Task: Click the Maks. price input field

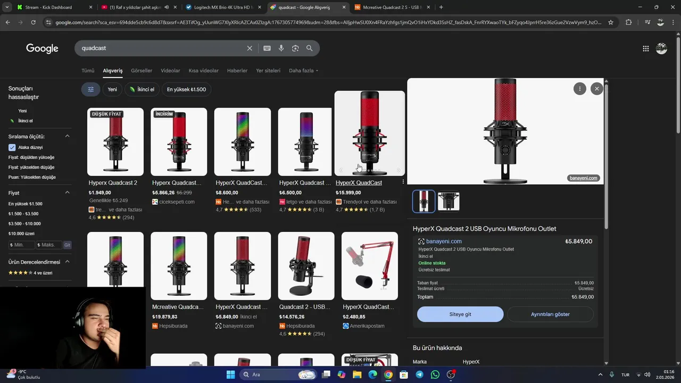Action: coord(49,245)
